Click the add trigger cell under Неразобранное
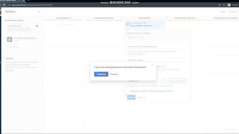 [64, 25]
